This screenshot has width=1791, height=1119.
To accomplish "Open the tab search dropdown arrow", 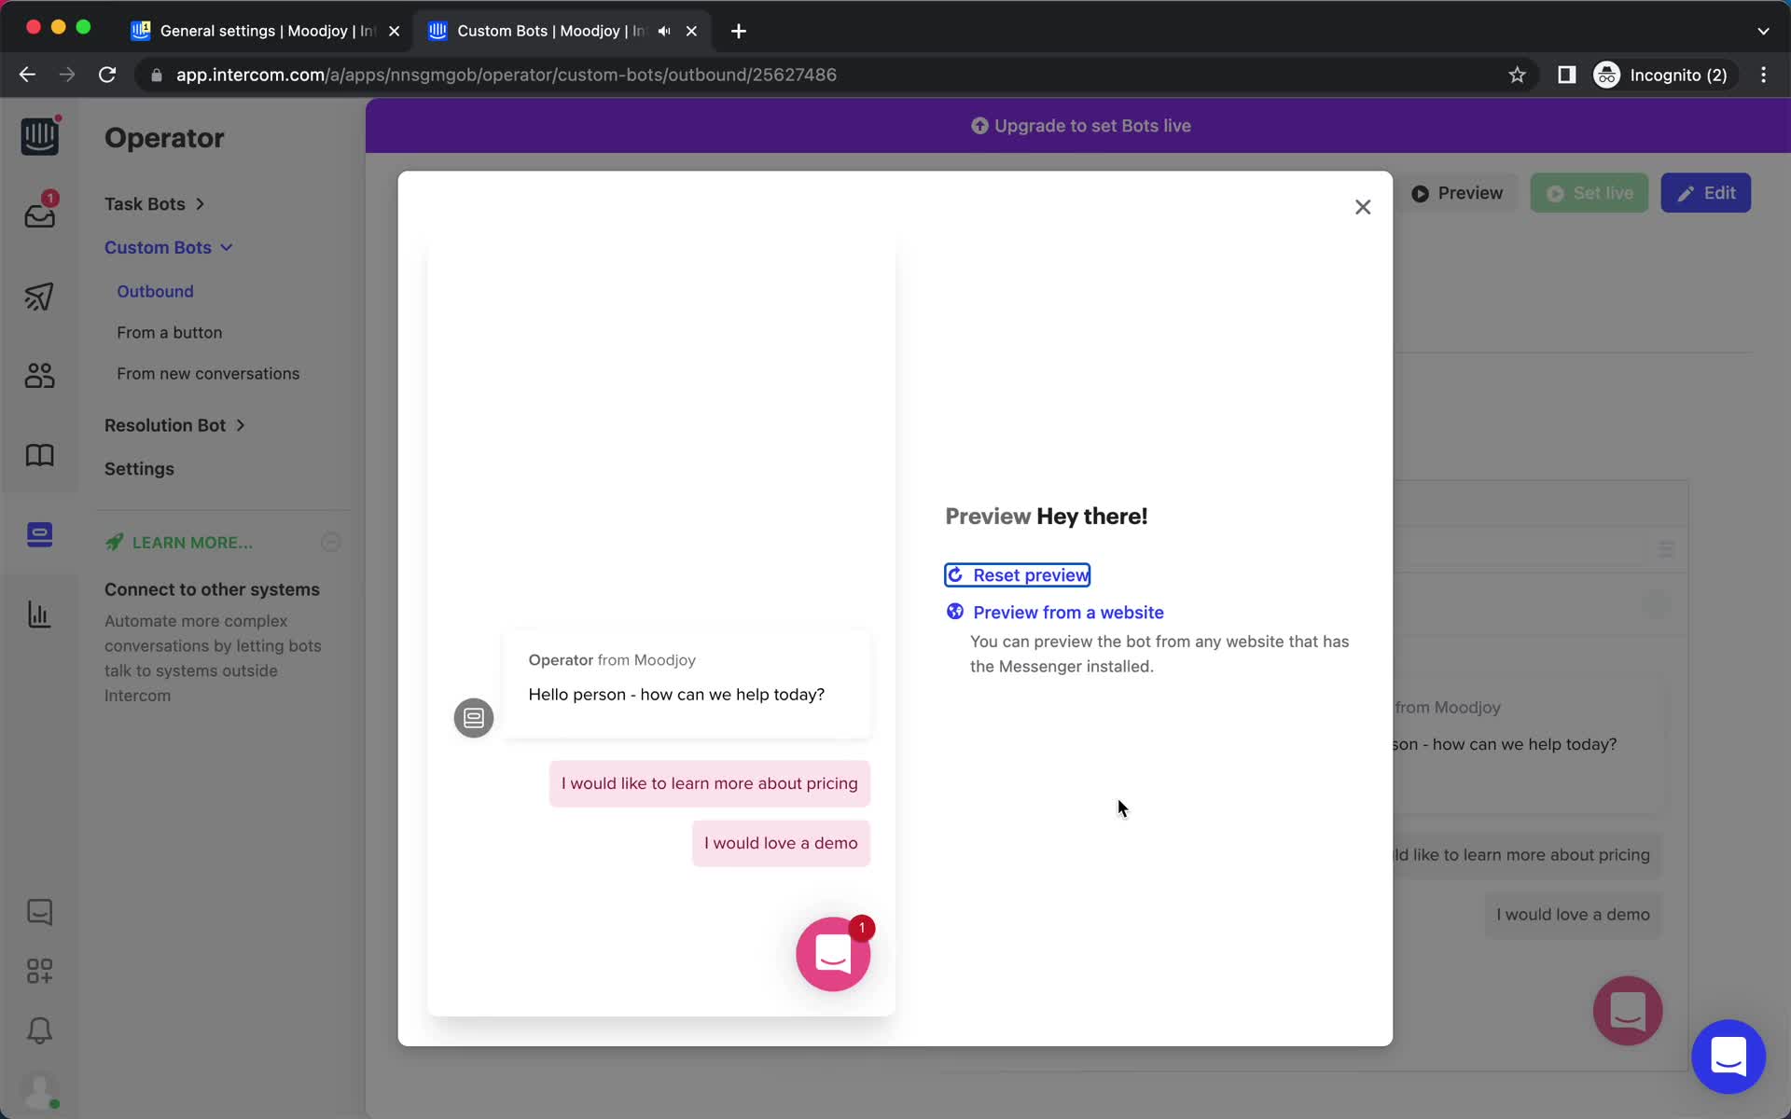I will click(x=1763, y=31).
